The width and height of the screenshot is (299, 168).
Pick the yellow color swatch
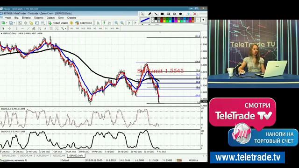(x=164, y=21)
